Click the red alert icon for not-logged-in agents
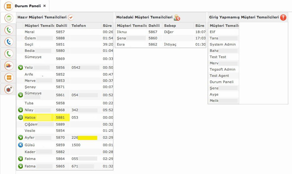This screenshot has height=174, width=292. 283,17
